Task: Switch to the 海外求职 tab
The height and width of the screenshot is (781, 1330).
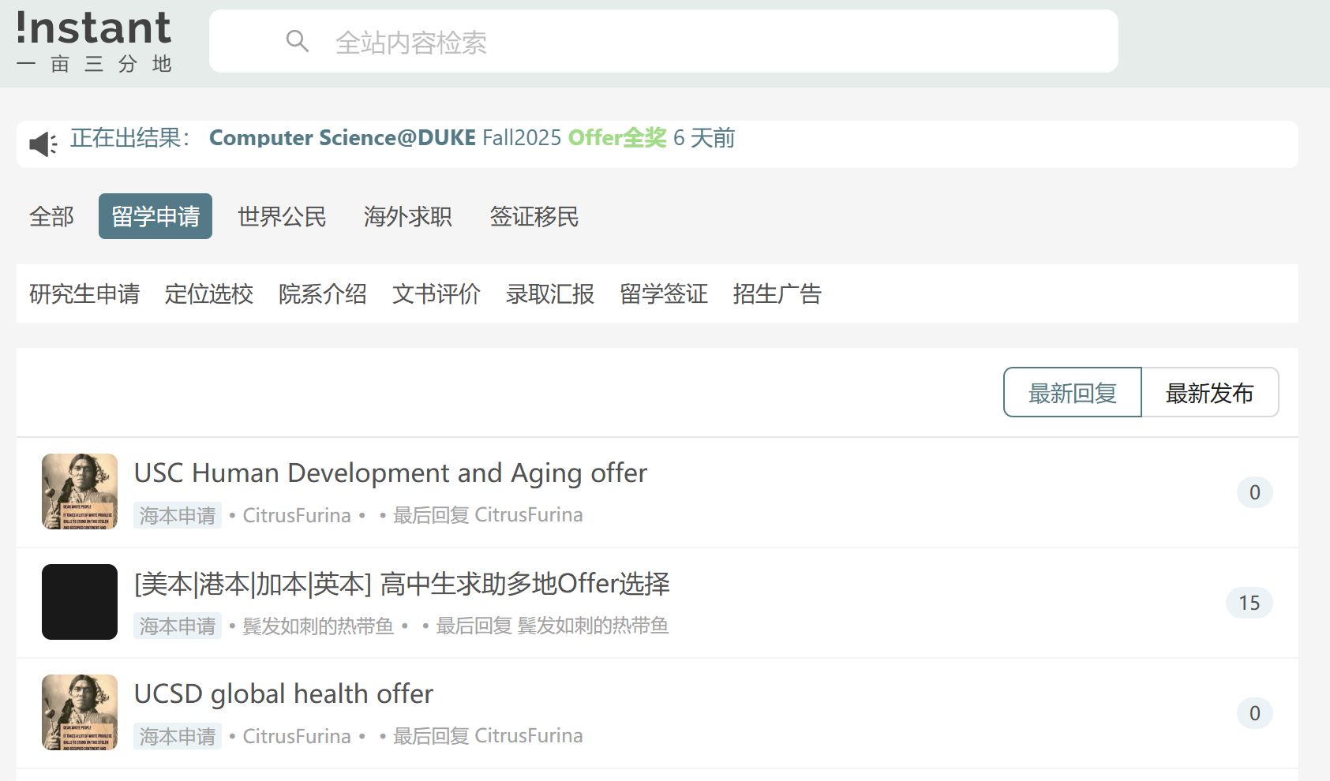Action: [408, 216]
